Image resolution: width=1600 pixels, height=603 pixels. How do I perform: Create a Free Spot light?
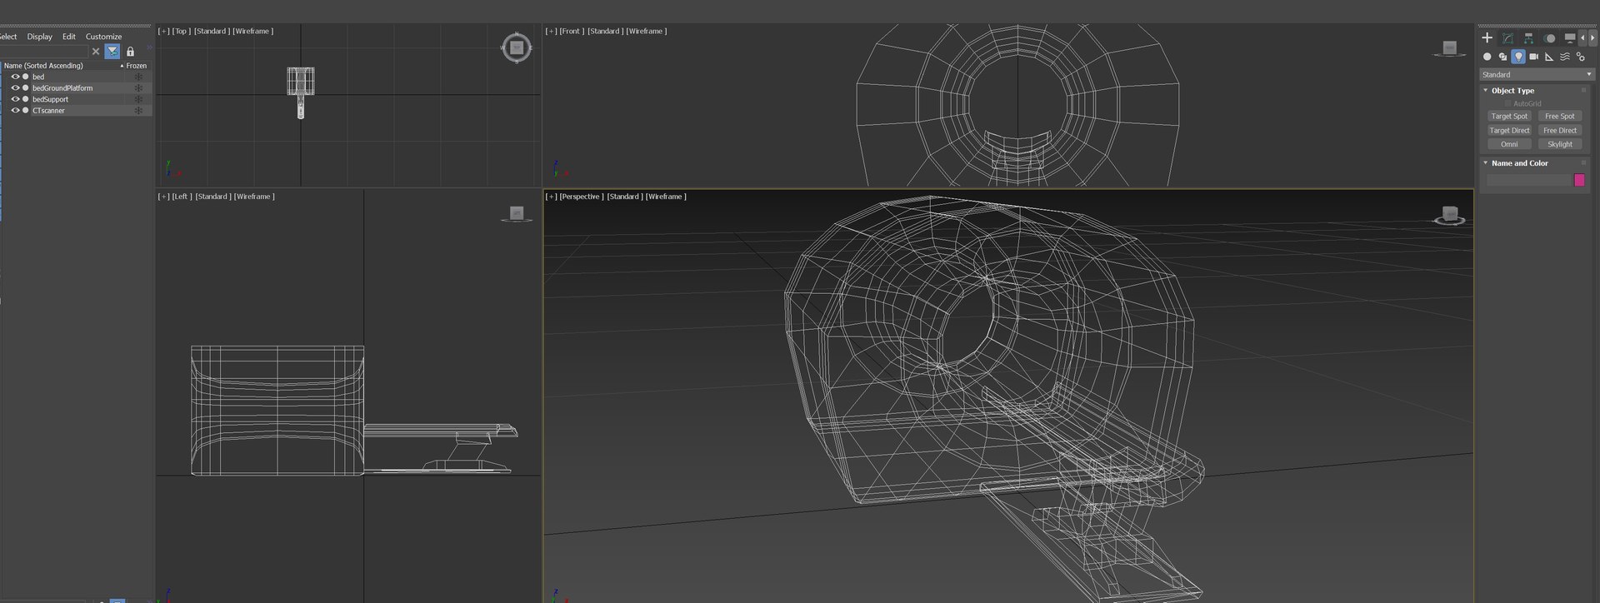pyautogui.click(x=1560, y=117)
